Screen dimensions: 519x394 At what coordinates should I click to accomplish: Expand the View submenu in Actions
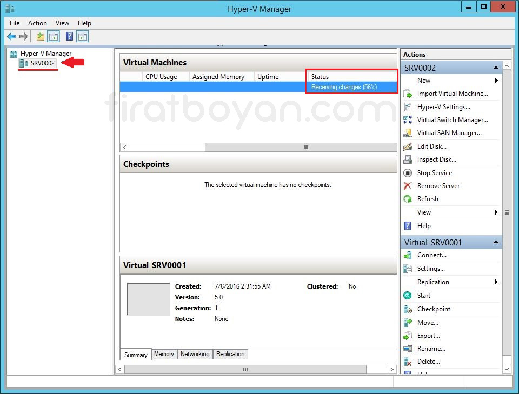(x=496, y=212)
